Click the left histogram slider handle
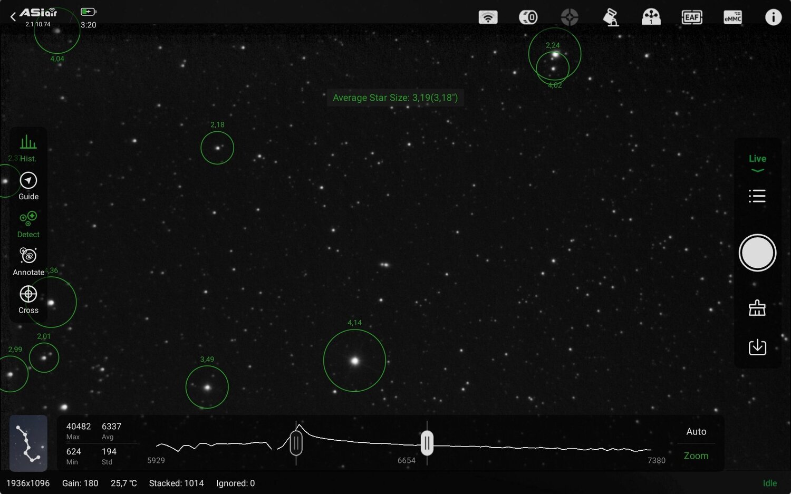 [296, 443]
